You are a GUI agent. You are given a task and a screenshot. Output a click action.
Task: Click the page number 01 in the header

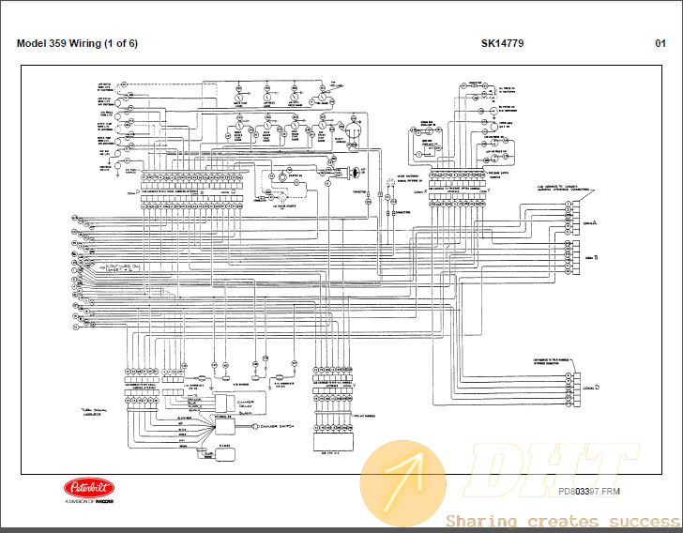(x=660, y=43)
